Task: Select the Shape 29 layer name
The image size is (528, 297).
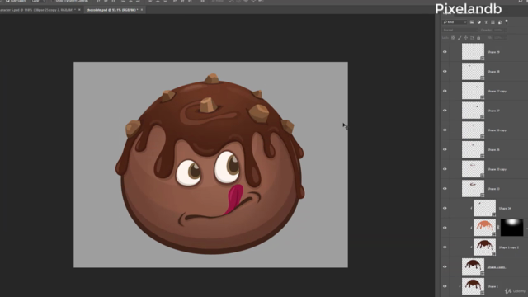Action: (x=493, y=52)
